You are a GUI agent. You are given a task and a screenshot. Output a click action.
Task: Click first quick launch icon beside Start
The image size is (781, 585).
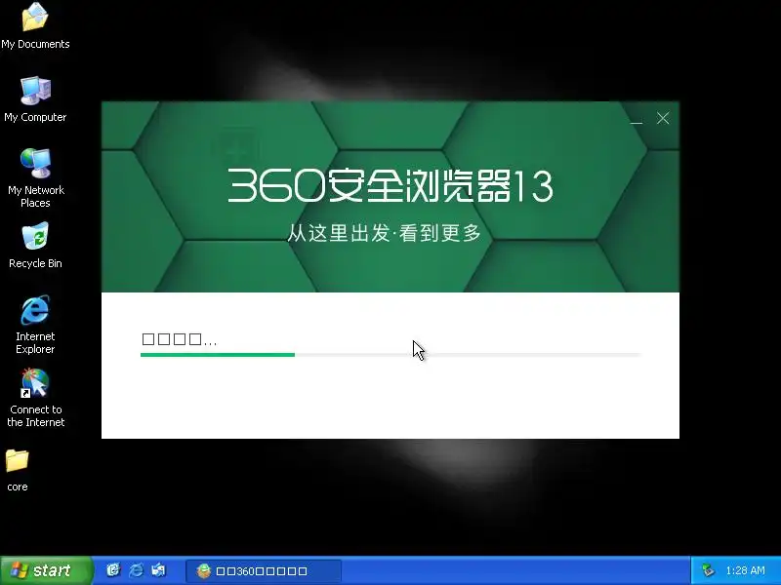pyautogui.click(x=113, y=570)
